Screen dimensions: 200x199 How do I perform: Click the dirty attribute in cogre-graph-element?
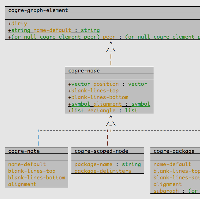tap(19, 24)
